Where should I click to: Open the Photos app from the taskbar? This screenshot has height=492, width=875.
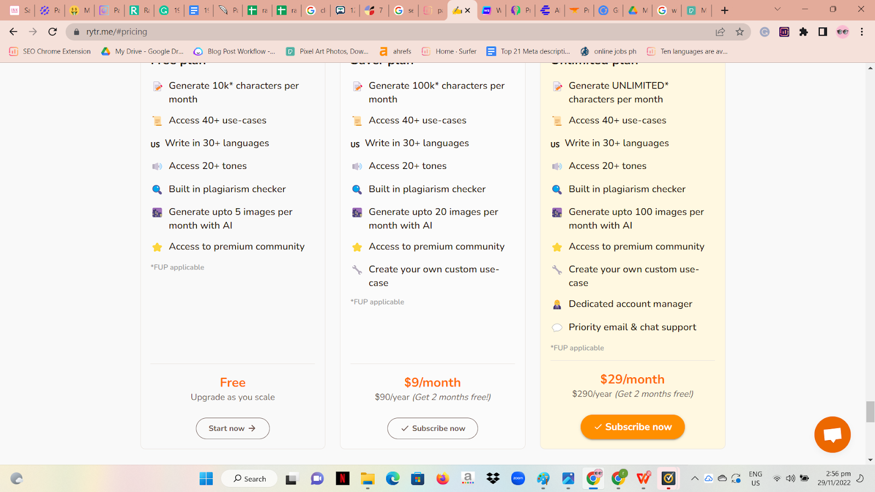tap(568, 479)
